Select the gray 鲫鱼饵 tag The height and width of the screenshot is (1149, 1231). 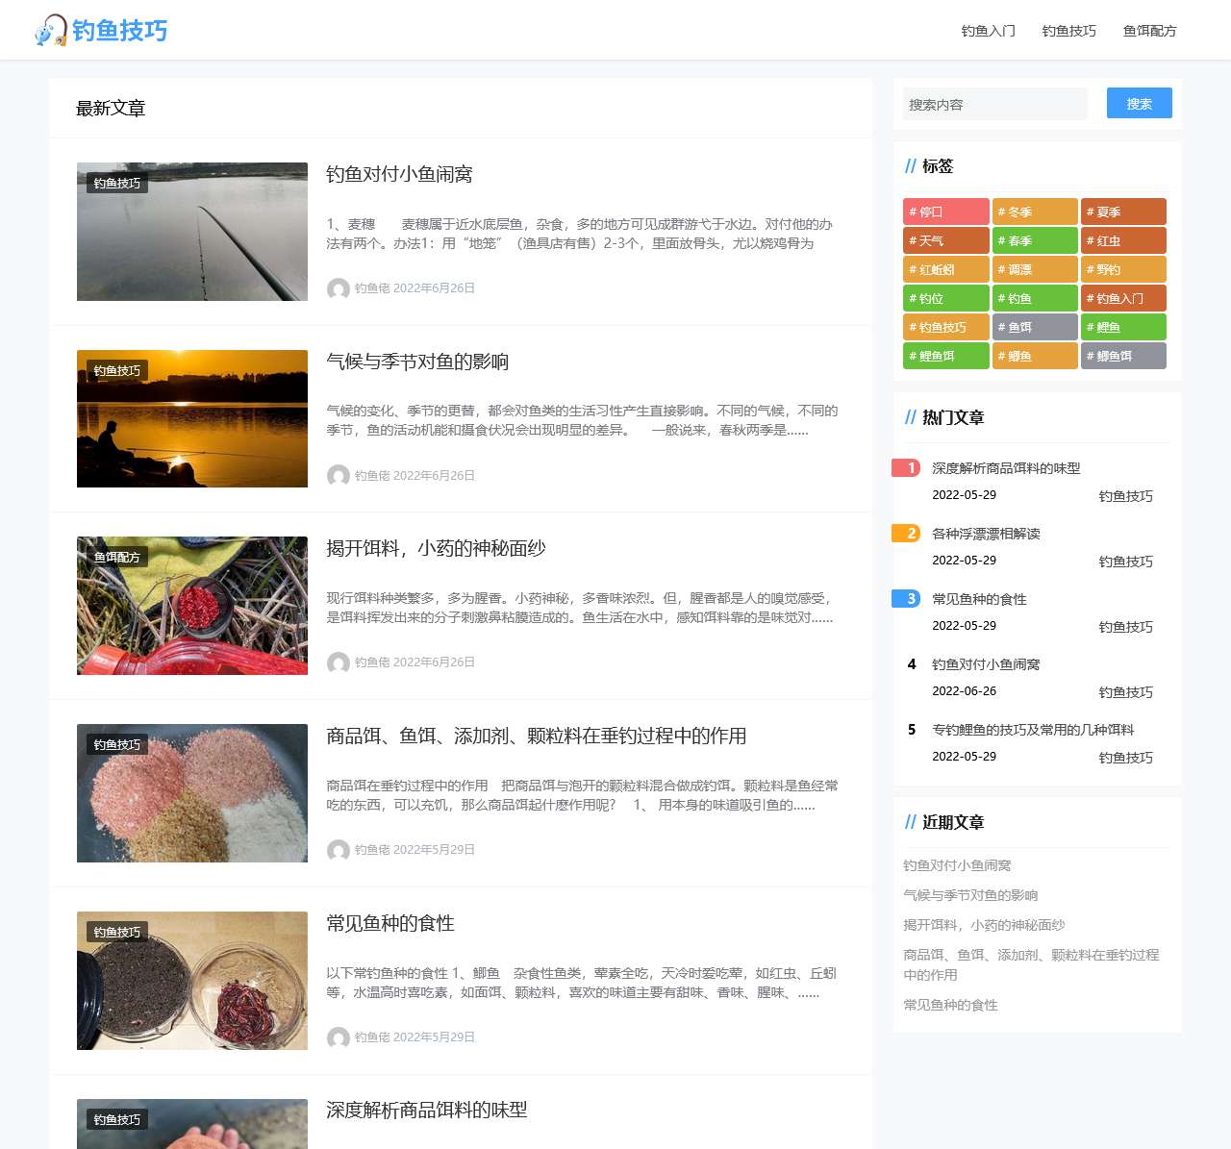(x=1123, y=356)
